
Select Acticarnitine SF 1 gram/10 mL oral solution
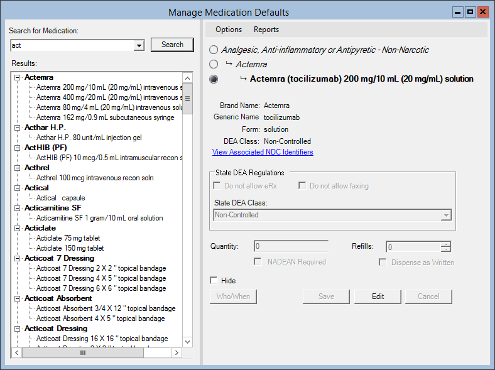click(x=99, y=218)
